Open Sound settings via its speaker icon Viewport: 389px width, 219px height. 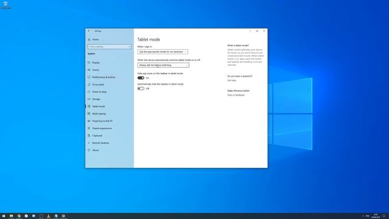[89, 70]
